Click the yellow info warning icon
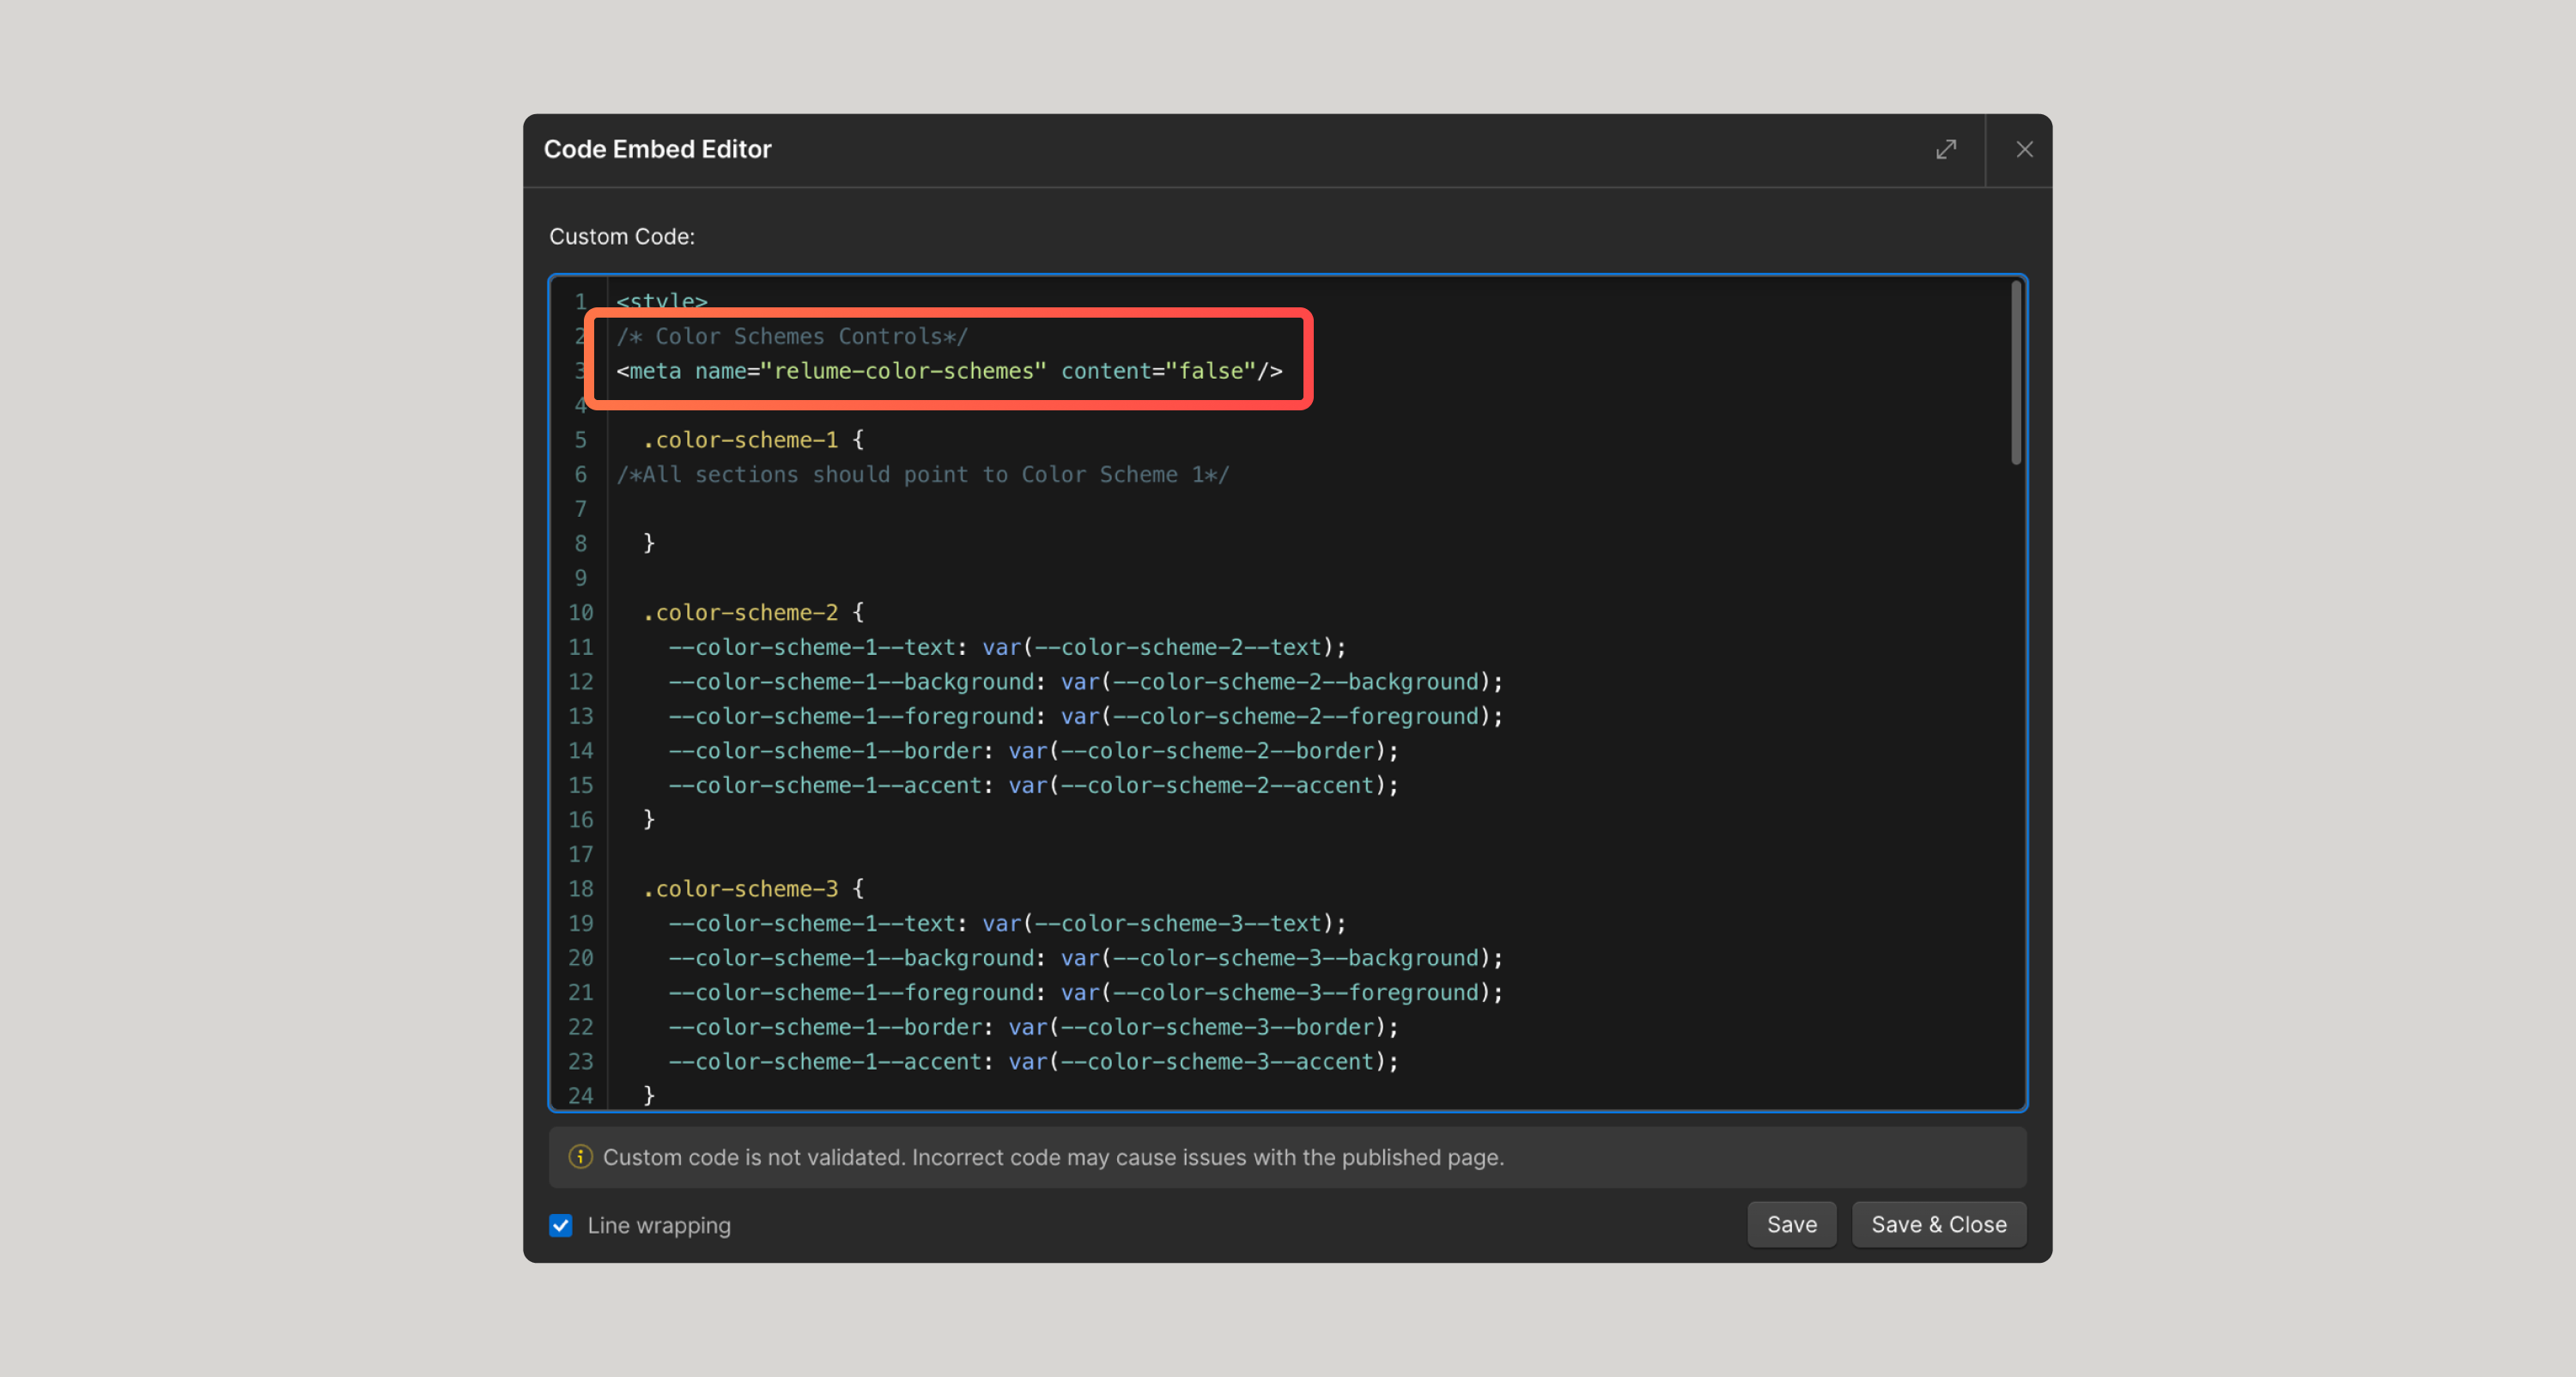 [580, 1157]
